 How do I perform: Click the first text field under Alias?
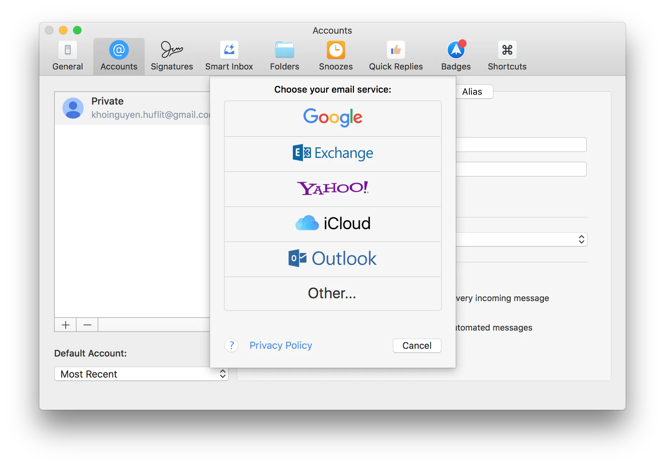pyautogui.click(x=521, y=145)
